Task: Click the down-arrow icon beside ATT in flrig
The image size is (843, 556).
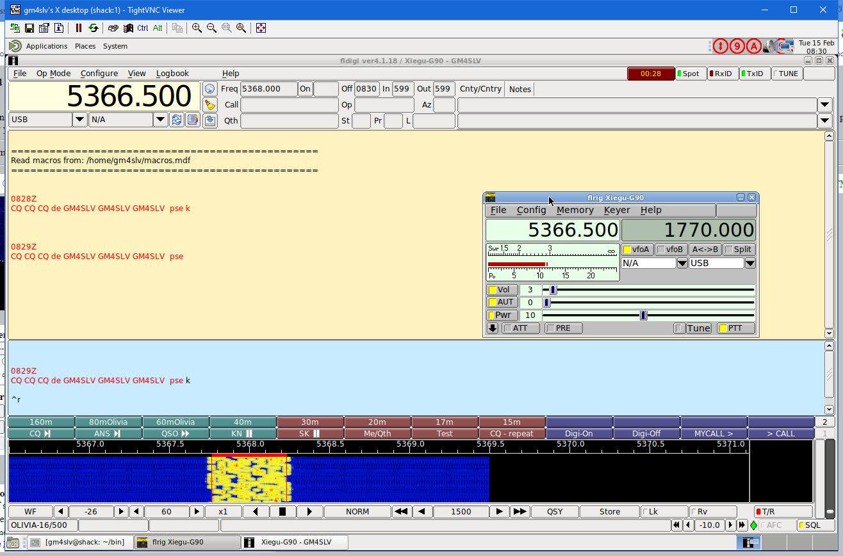Action: click(492, 328)
